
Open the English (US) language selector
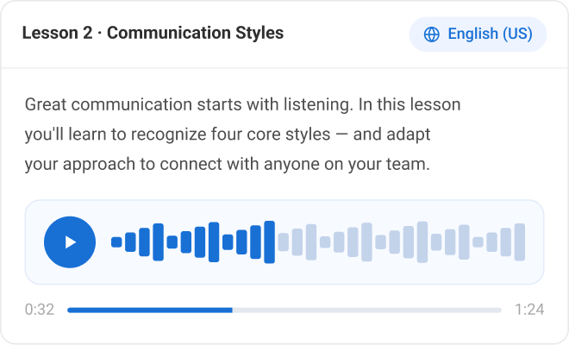pyautogui.click(x=478, y=34)
